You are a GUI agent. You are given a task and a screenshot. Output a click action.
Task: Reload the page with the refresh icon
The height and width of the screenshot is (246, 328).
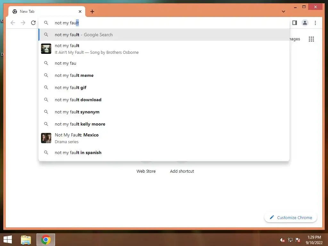coord(33,23)
